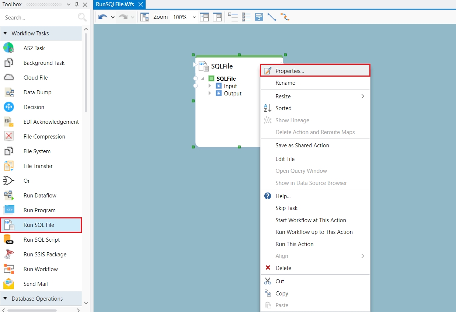Expand the Database Operations section
This screenshot has height=312, width=456.
click(5, 298)
